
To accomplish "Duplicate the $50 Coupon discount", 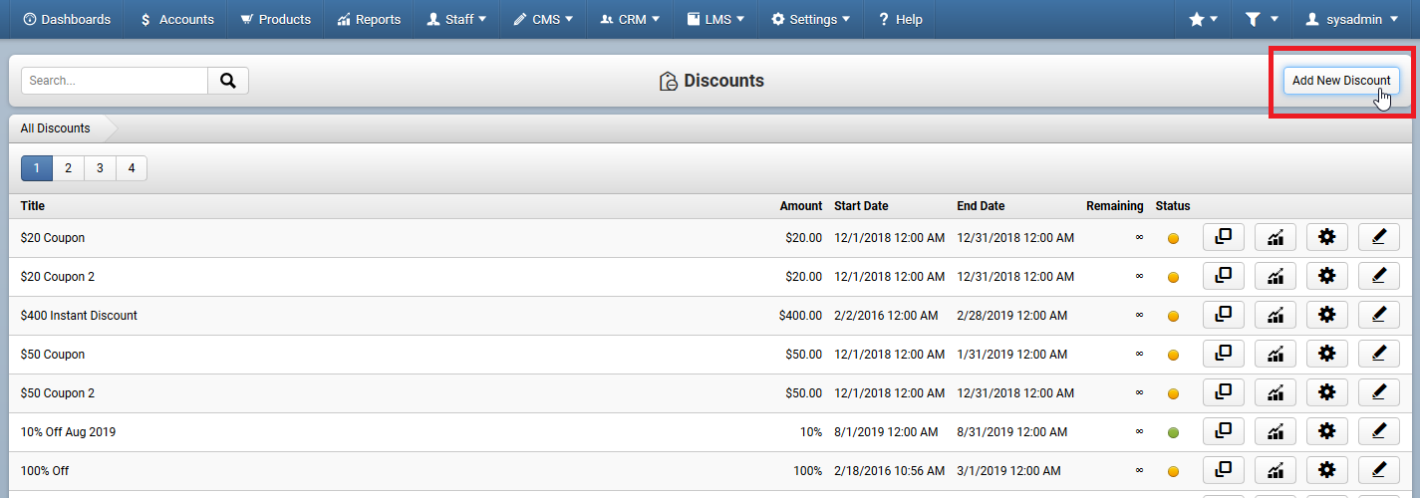I will tap(1224, 354).
